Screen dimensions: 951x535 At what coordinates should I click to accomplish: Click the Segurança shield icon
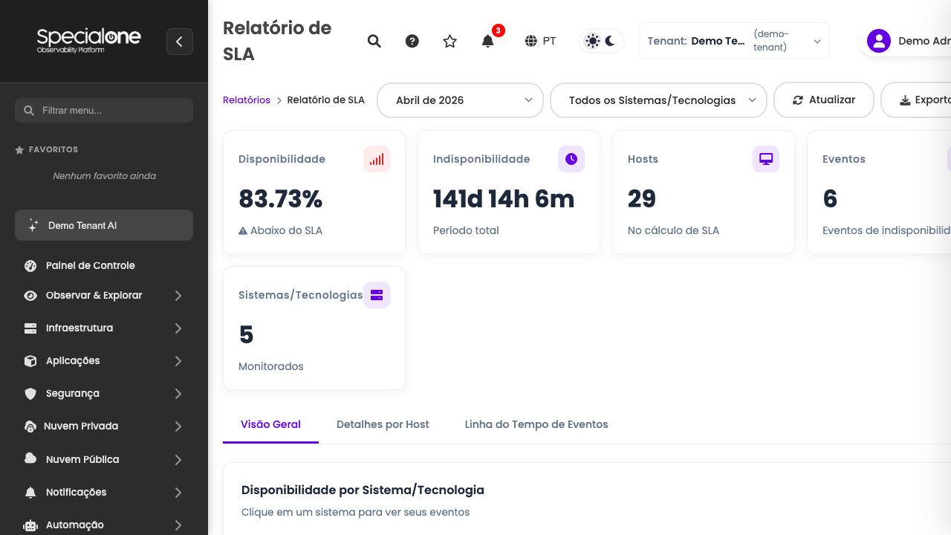(30, 394)
